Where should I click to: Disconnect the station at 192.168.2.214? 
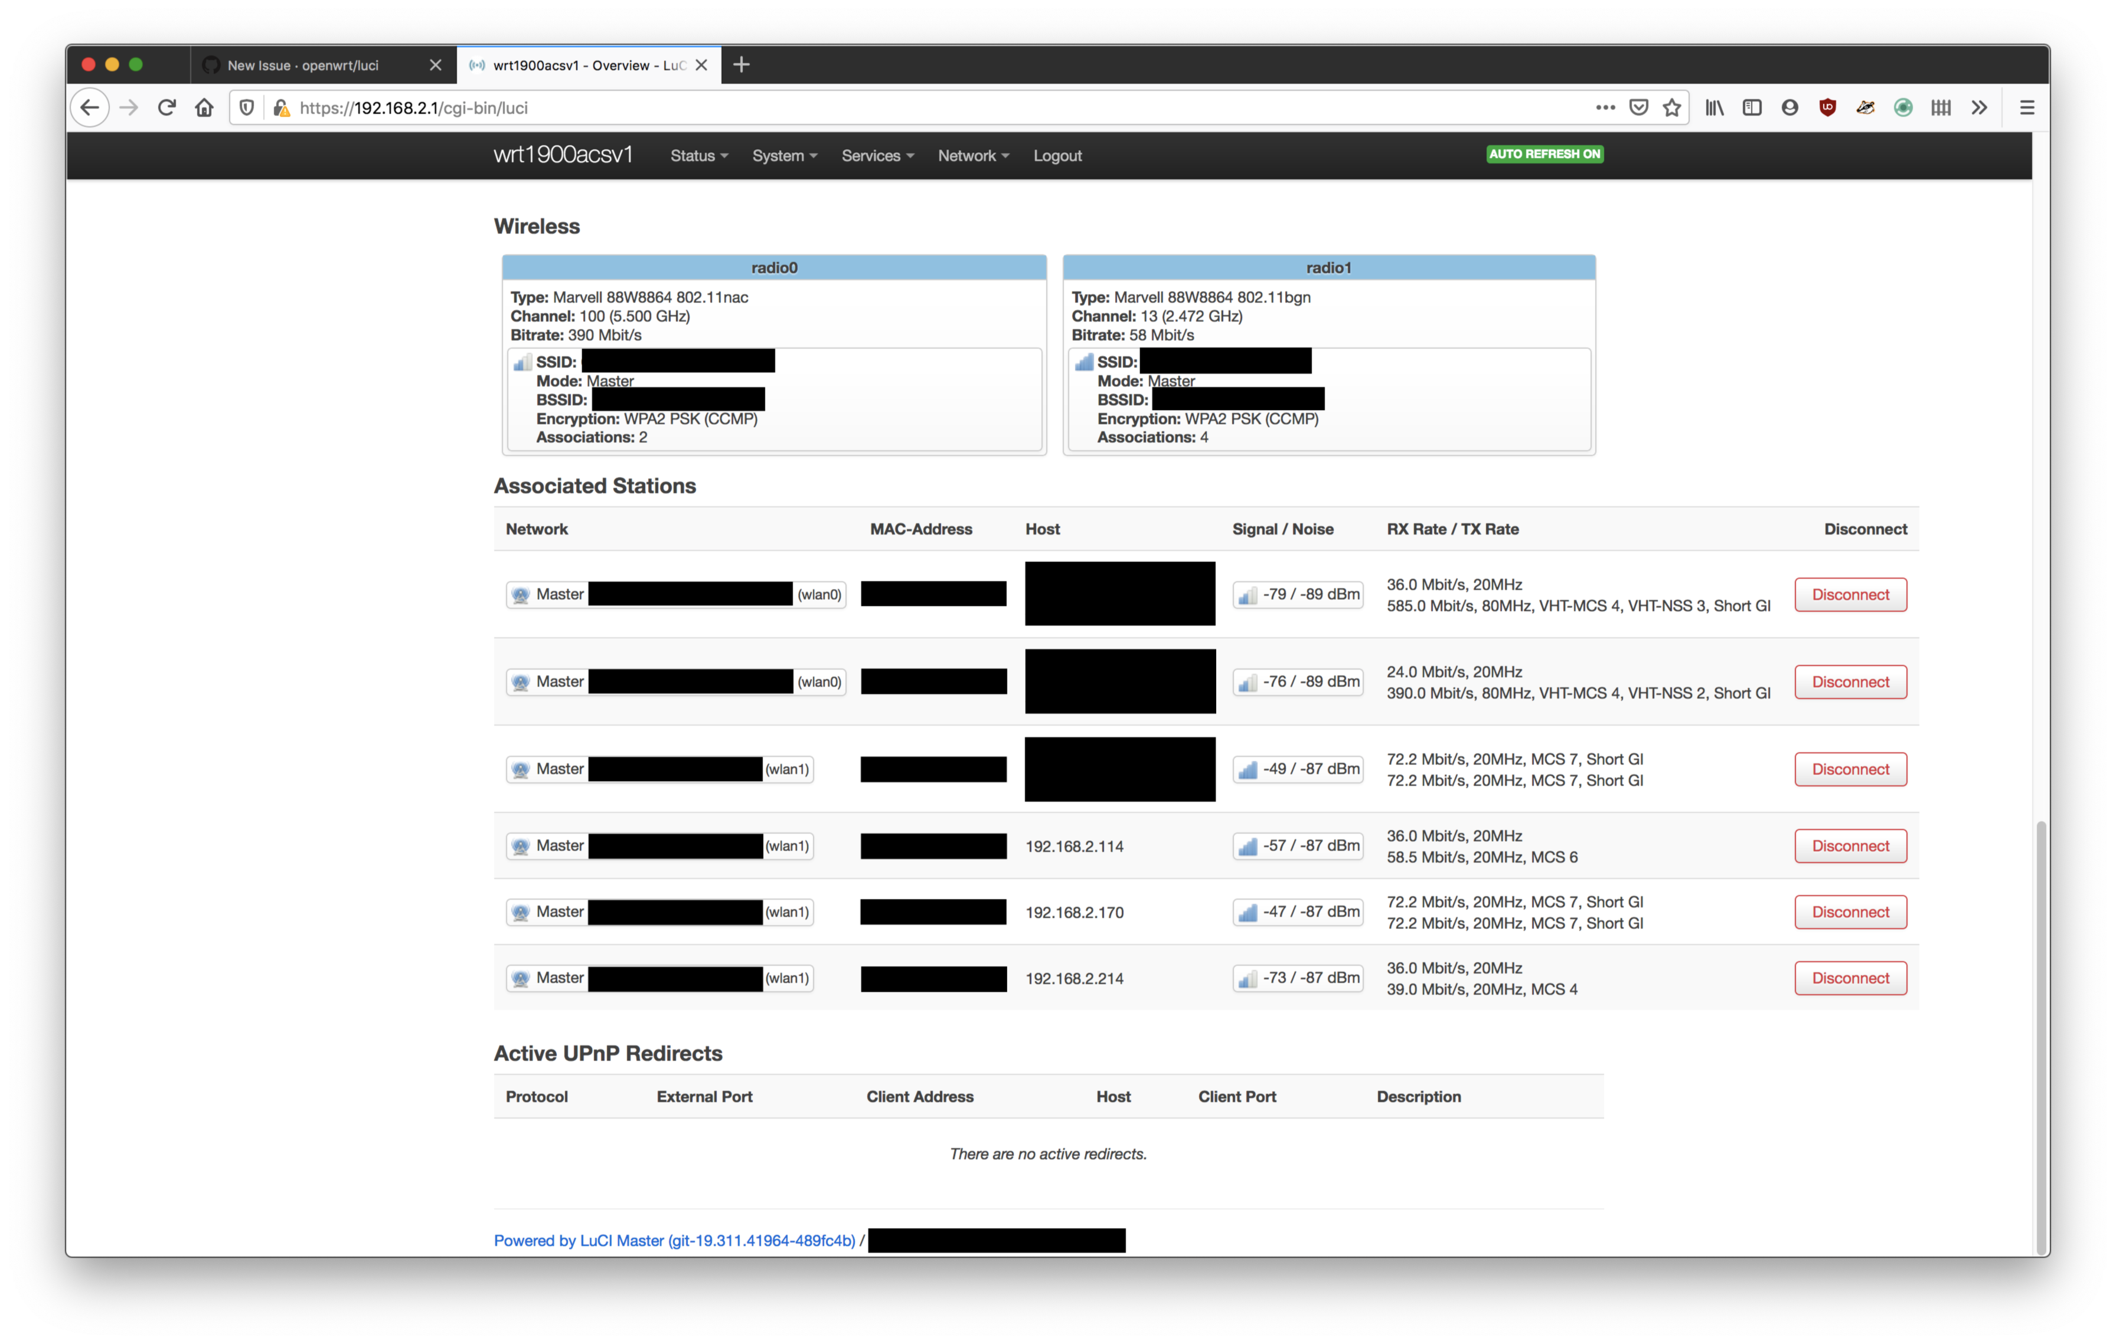[1850, 977]
